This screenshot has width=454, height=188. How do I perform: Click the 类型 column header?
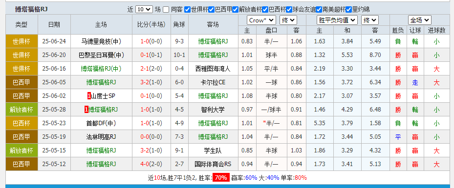22,24
